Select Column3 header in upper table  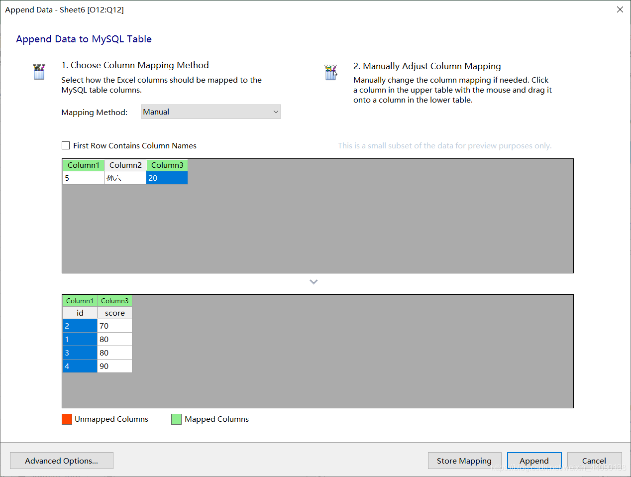(x=167, y=165)
